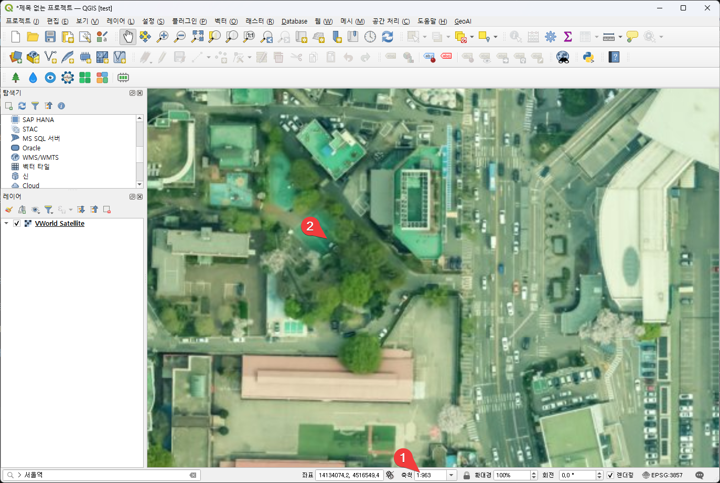This screenshot has height=483, width=720.
Task: Open the Python console
Action: coord(588,57)
